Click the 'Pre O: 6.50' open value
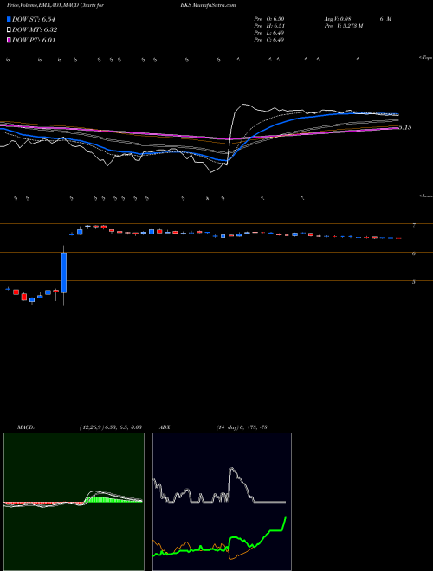 (x=269, y=19)
